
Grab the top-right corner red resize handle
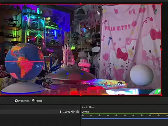coord(161,4)
